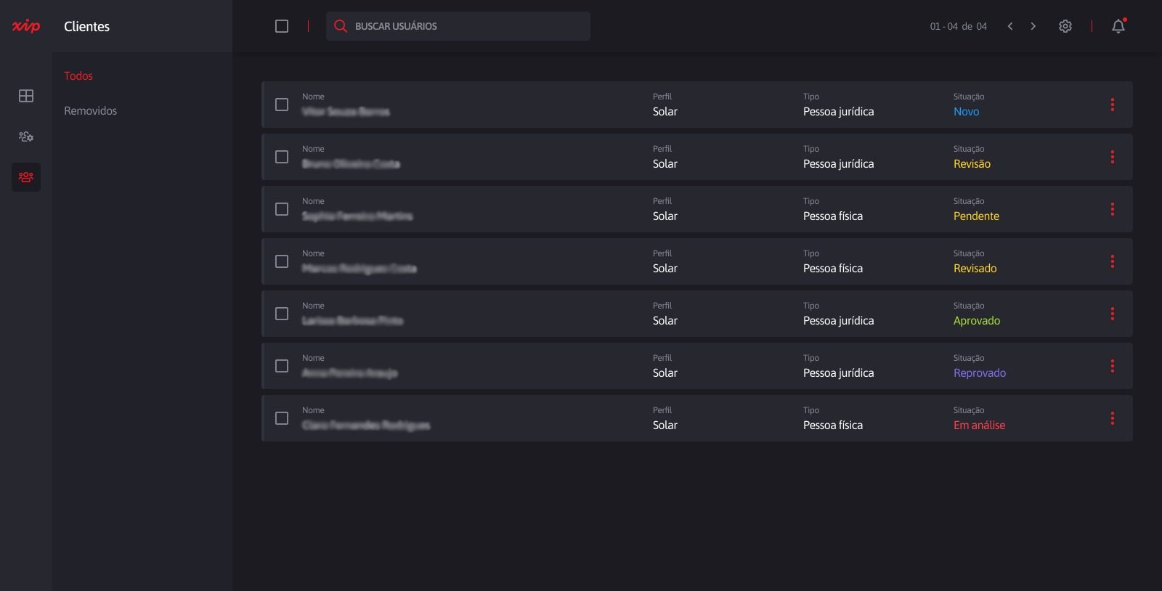Select the Todos filter tab
Screen dimensions: 1162x591
click(x=78, y=76)
